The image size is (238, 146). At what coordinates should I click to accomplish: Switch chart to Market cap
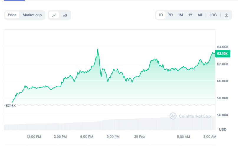tap(32, 15)
